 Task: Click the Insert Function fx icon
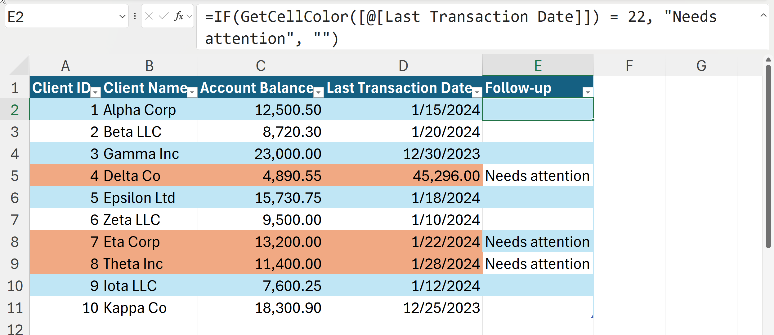[x=179, y=16]
